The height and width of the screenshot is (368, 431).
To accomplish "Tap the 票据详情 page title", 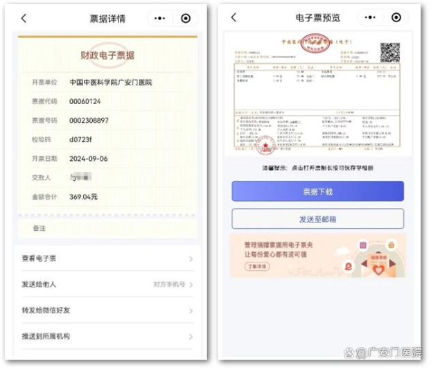I will 107,19.
